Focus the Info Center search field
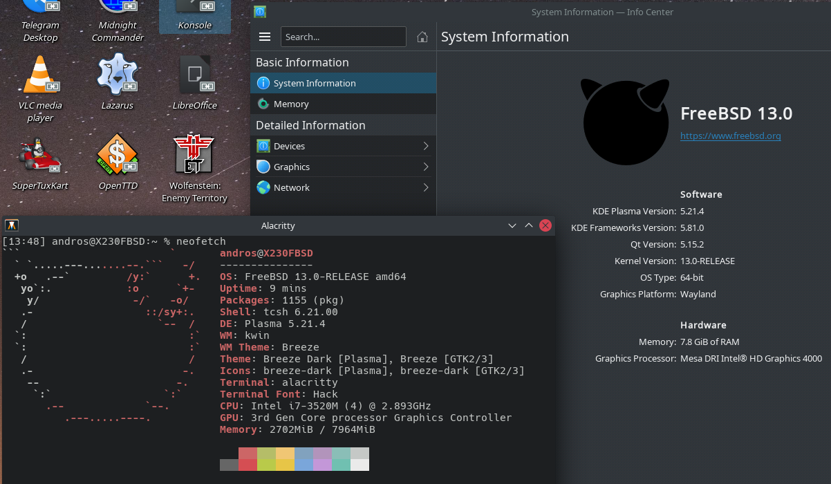 pos(343,37)
